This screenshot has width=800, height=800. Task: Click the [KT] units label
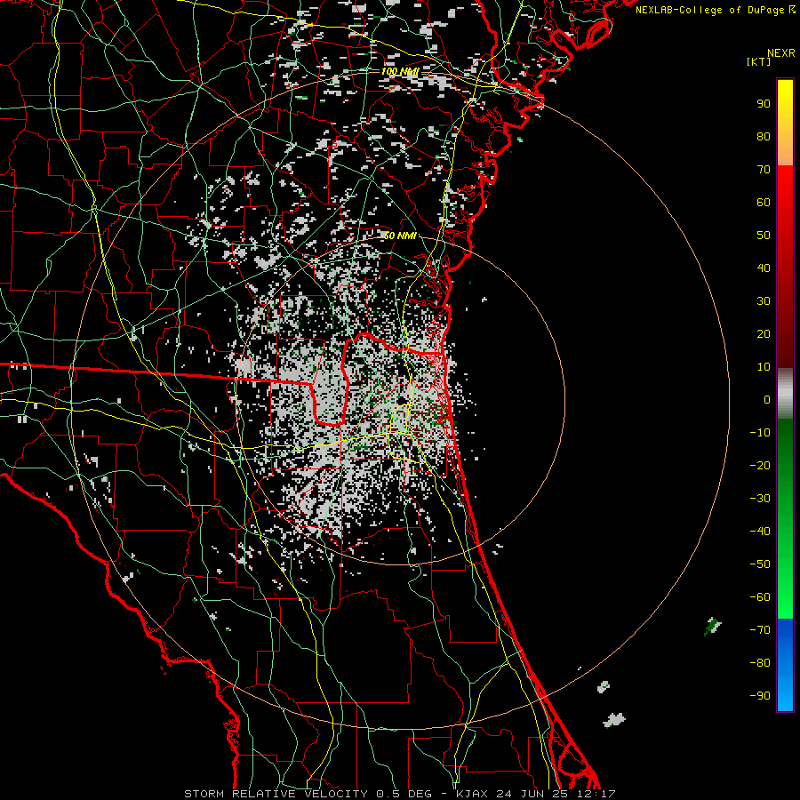pos(759,61)
